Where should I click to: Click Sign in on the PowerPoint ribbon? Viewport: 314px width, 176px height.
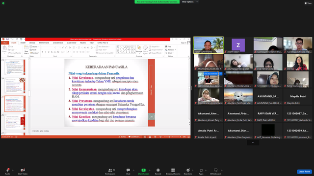pyautogui.click(x=183, y=43)
